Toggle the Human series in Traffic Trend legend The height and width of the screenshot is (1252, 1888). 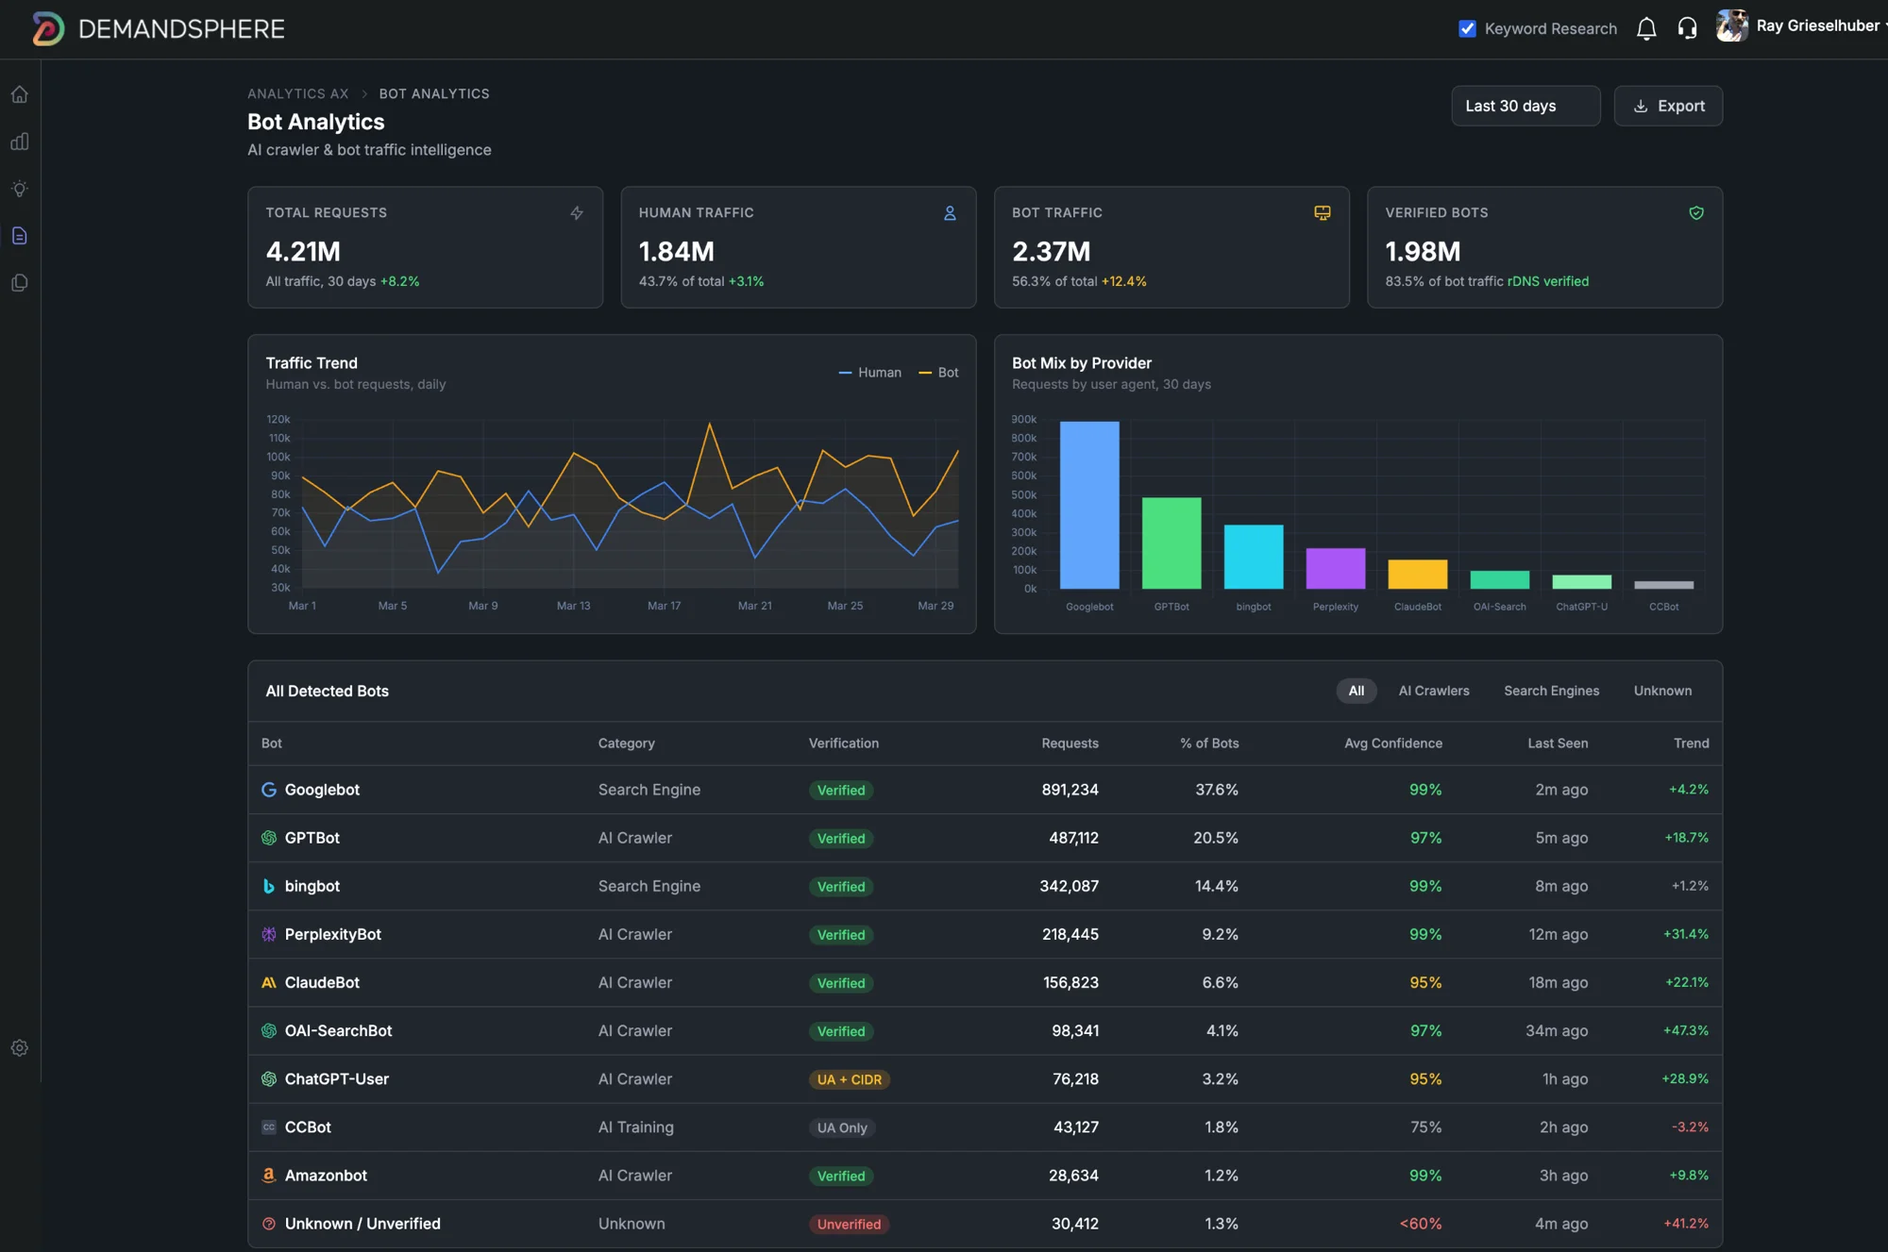tap(869, 373)
